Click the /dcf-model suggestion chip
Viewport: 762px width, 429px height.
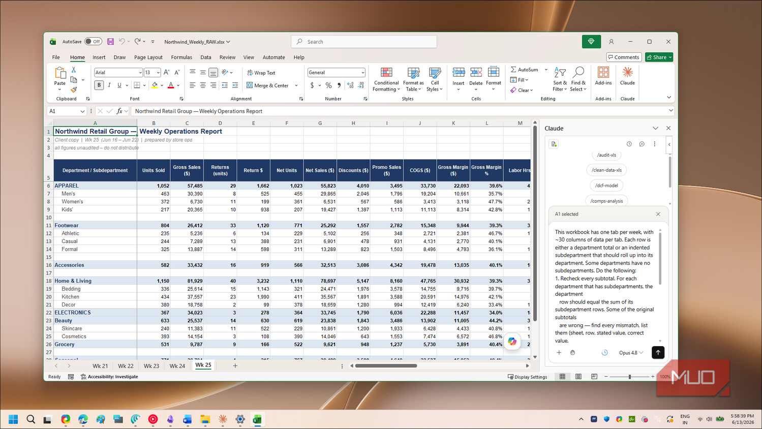[606, 186]
